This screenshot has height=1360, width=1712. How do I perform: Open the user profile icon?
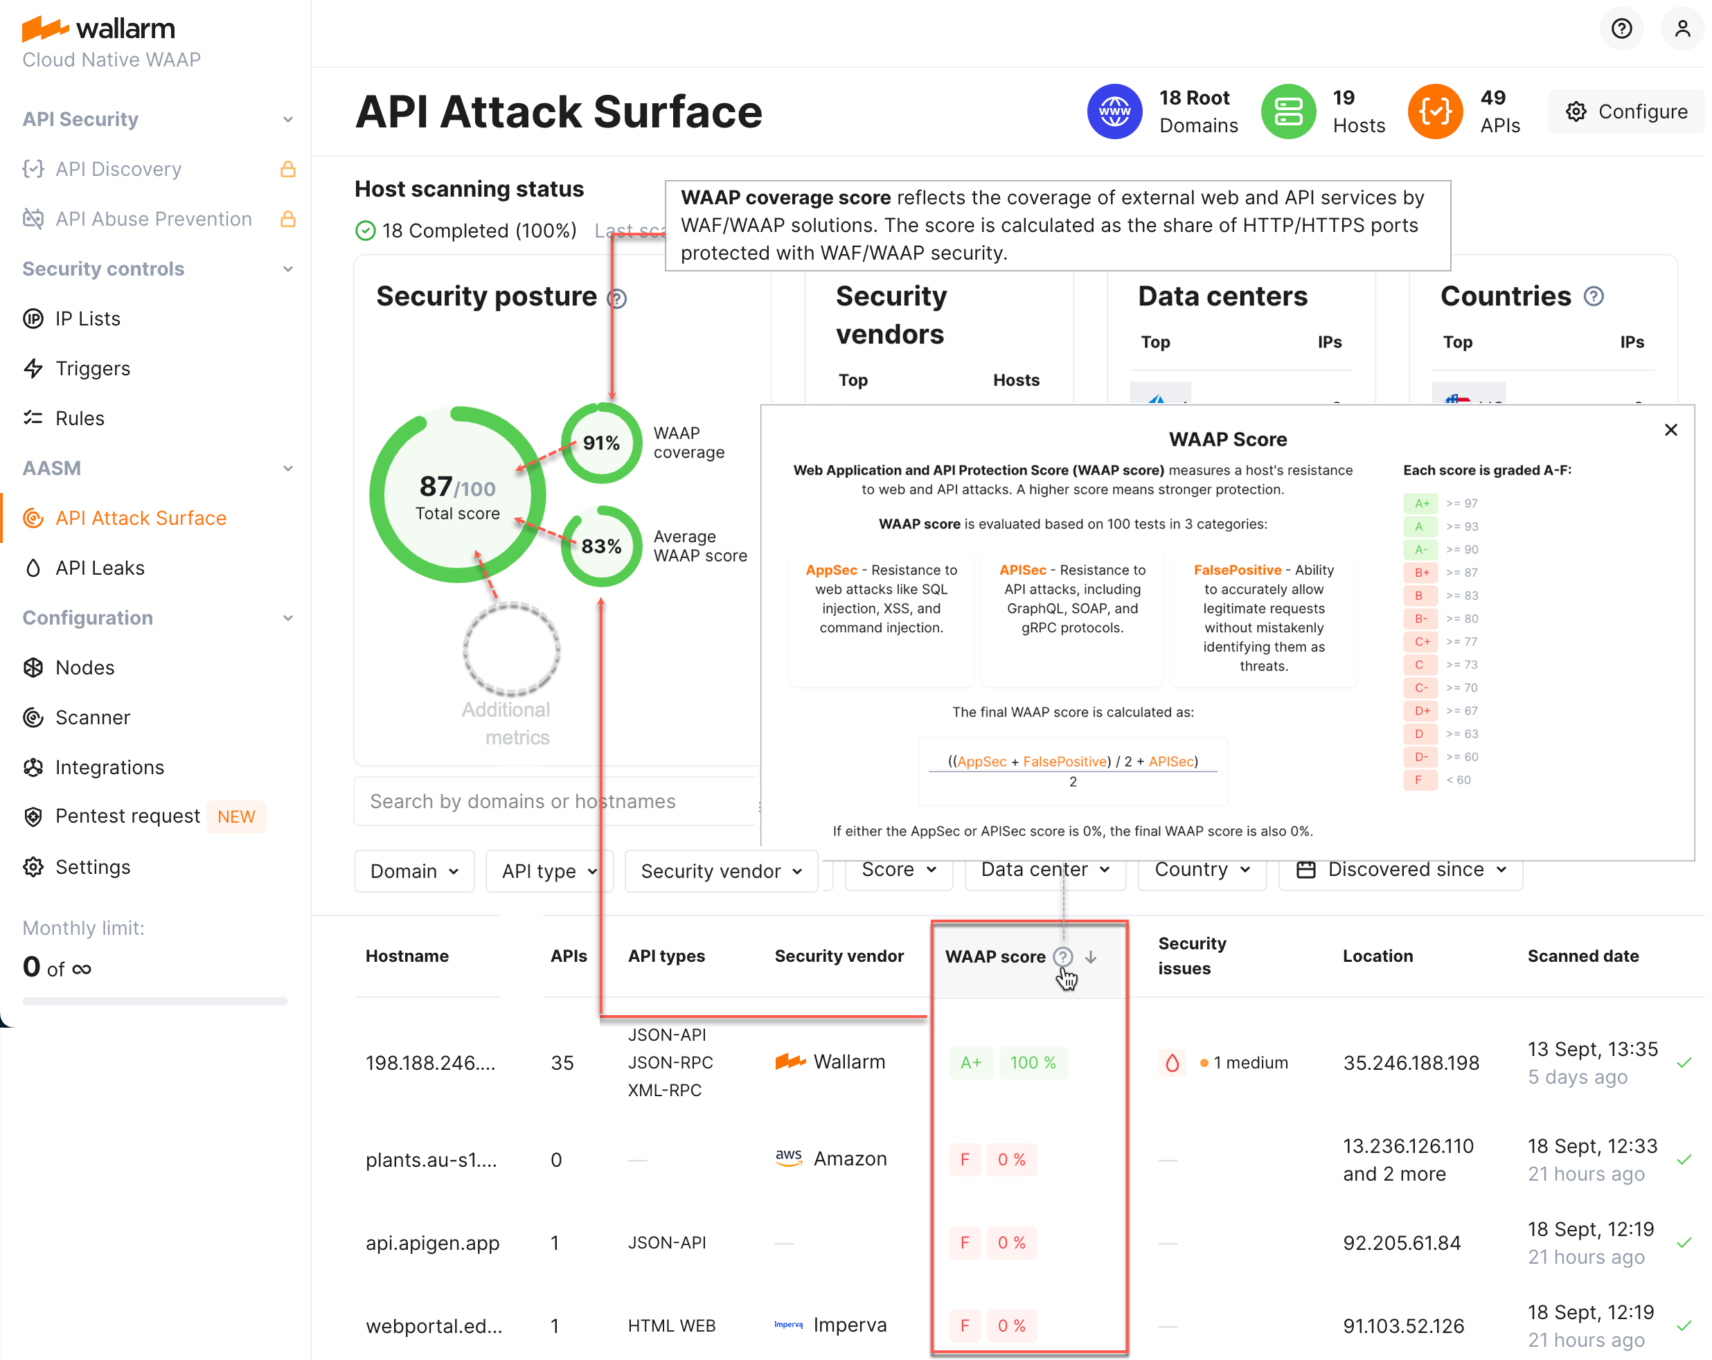(x=1683, y=28)
